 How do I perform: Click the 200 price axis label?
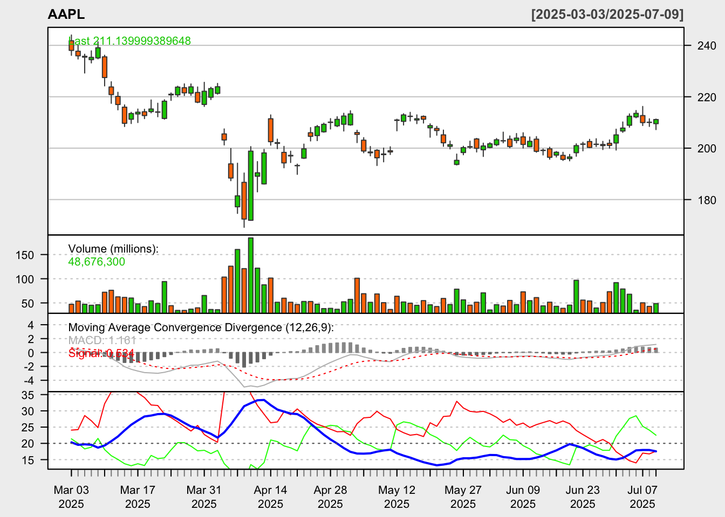(x=707, y=149)
